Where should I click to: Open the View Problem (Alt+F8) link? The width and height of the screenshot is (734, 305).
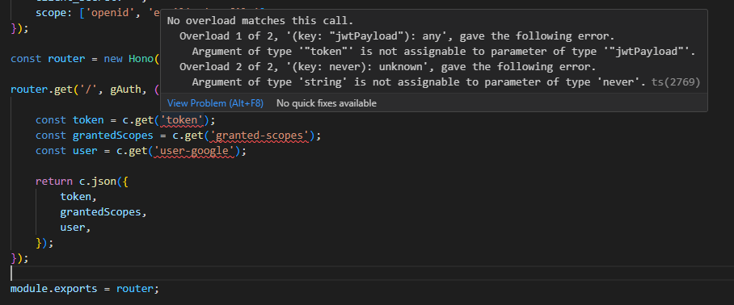click(215, 103)
